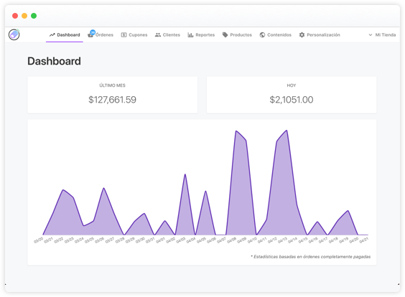This screenshot has height=297, width=405.
Task: Open the Clientes tab
Action: [x=171, y=35]
